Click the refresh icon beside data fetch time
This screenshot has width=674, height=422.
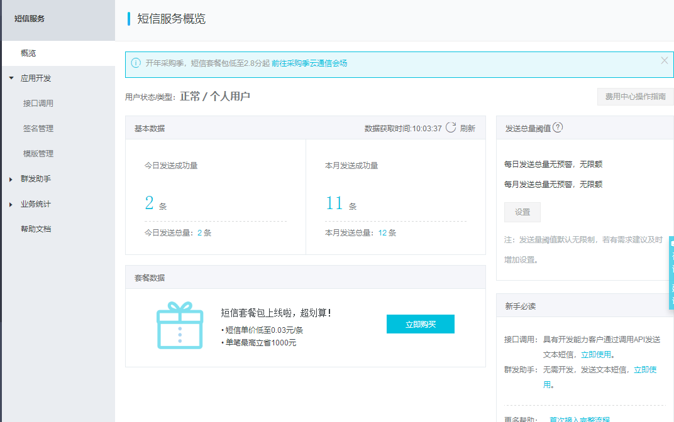(451, 127)
